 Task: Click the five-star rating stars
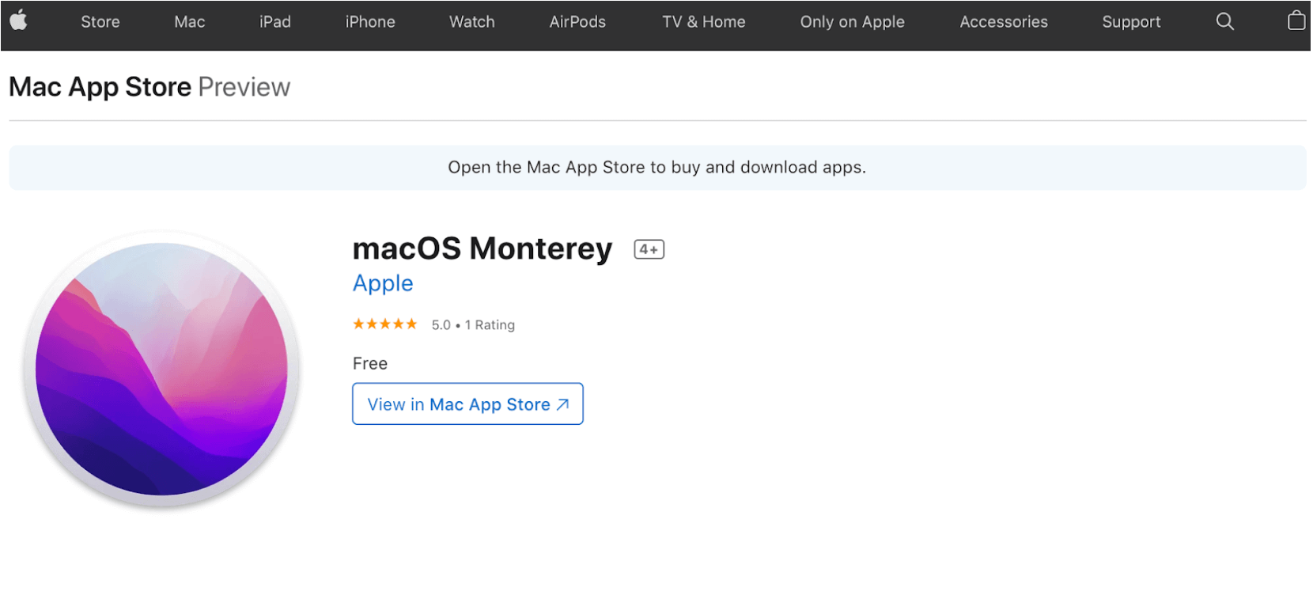pyautogui.click(x=385, y=324)
